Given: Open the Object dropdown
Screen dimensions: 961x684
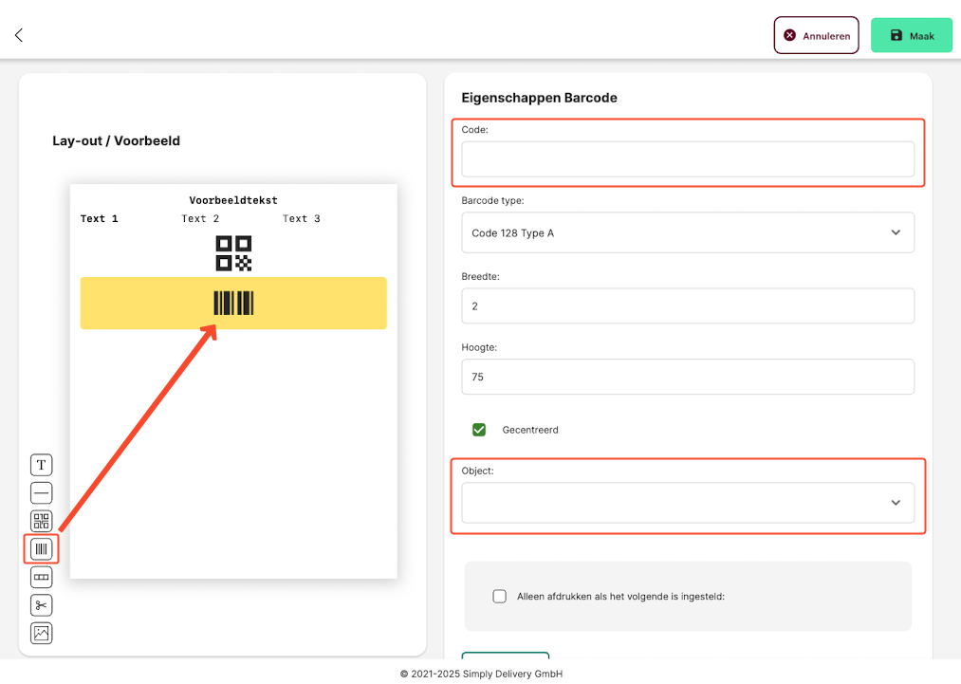Looking at the screenshot, I should pos(688,503).
